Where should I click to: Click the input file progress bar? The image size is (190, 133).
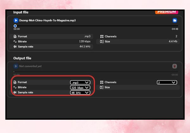click(x=96, y=26)
